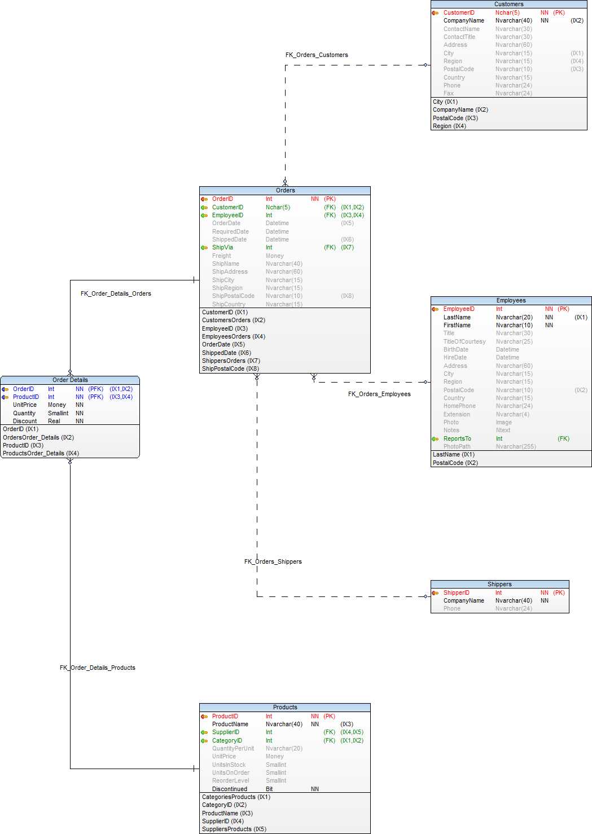Click the foreign key icon beside ReportsTo in Employees
This screenshot has height=834, width=592.
(x=435, y=438)
